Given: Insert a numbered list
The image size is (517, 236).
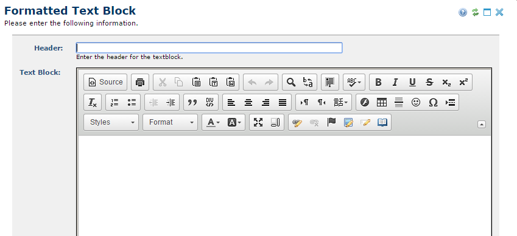Looking at the screenshot, I should (x=114, y=102).
